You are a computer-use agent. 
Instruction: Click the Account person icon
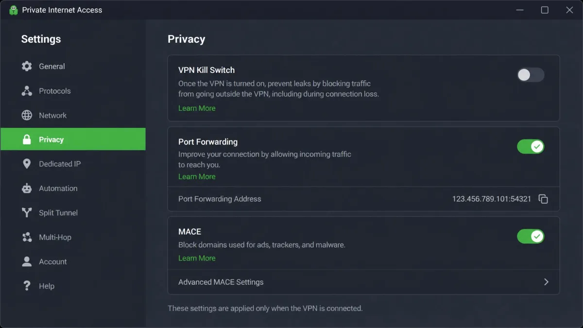pos(27,261)
